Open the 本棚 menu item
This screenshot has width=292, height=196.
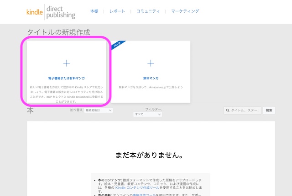(94, 11)
